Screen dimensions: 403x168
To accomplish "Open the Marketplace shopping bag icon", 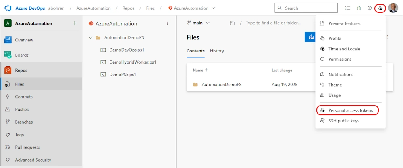I will pos(359,8).
